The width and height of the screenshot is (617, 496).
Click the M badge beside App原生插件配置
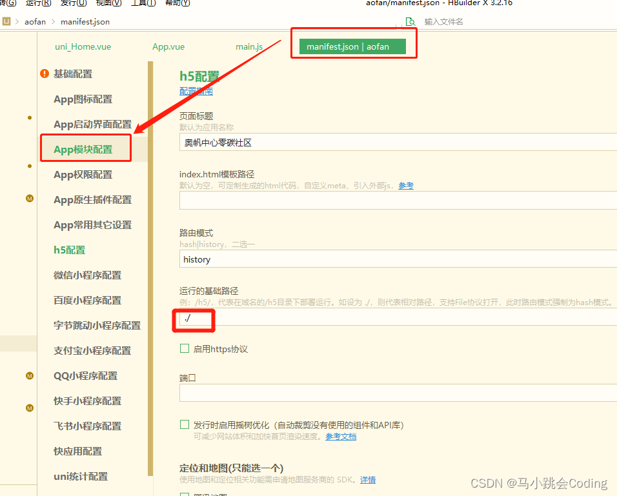(30, 198)
